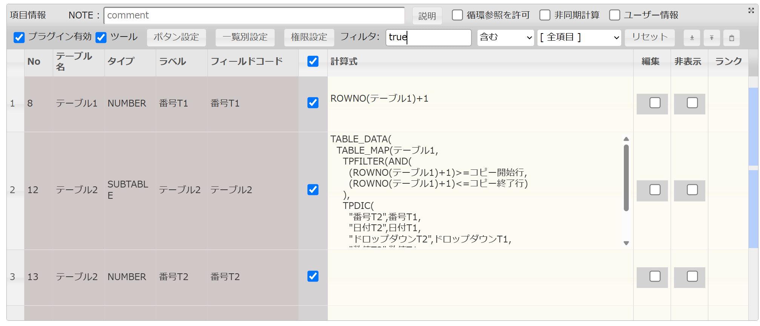Uncheck the enabled checkbox for row No 13
Viewport: 760px width, 326px height.
point(313,276)
